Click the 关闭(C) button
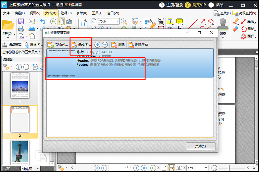This screenshot has width=259, height=172. (201, 146)
